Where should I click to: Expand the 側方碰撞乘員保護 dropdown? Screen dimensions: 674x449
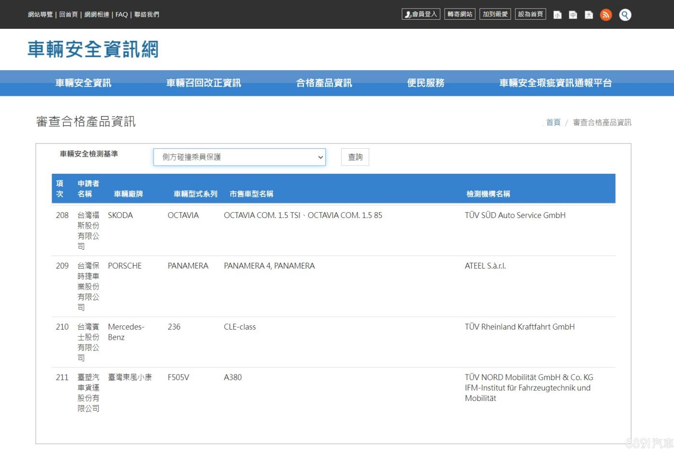click(239, 157)
